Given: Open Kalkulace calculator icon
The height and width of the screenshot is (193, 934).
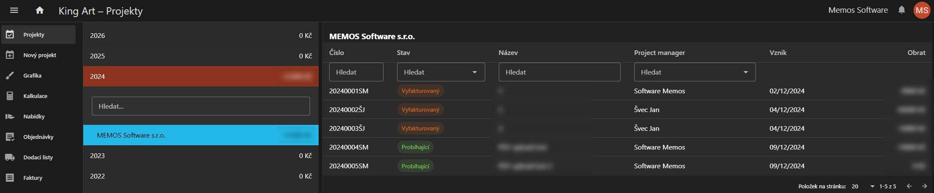Looking at the screenshot, I should pos(10,96).
